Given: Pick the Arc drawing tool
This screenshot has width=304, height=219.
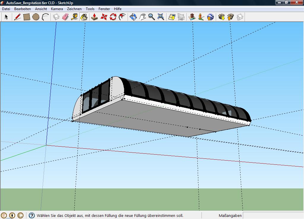Looking at the screenshot, I should (x=45, y=17).
